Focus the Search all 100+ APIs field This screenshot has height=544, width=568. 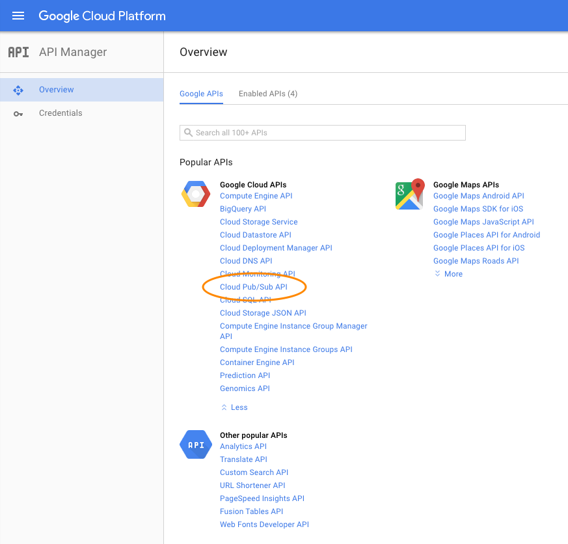[323, 133]
